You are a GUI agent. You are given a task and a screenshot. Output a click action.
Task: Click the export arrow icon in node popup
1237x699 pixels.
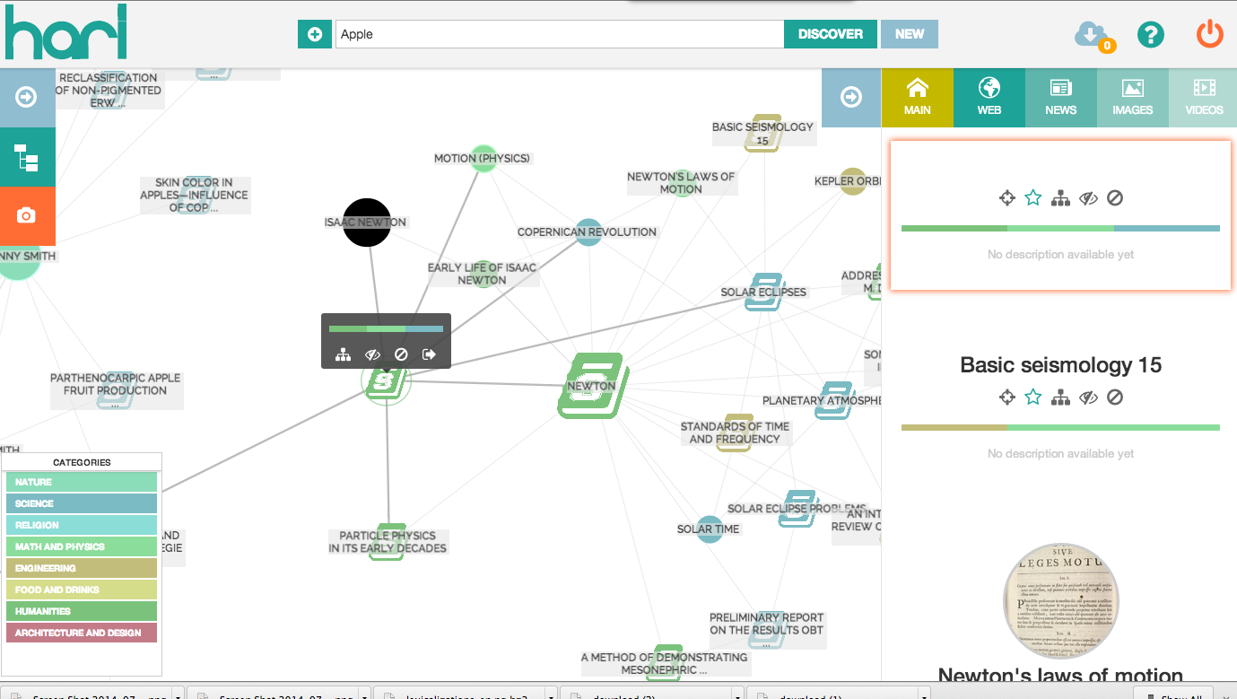click(x=429, y=354)
